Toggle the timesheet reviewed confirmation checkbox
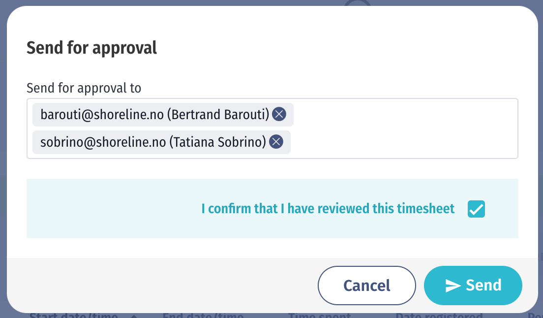543x318 pixels. (476, 209)
